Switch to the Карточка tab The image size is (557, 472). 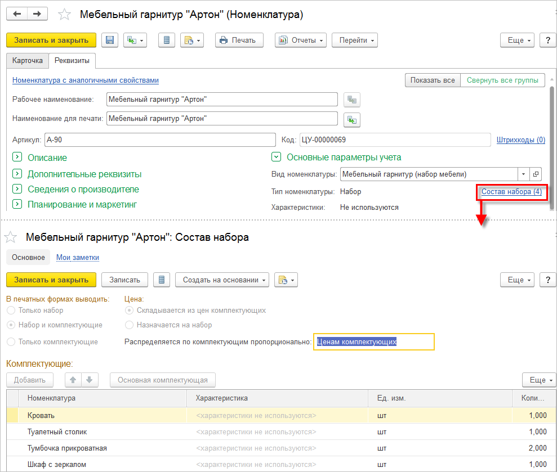[28, 61]
